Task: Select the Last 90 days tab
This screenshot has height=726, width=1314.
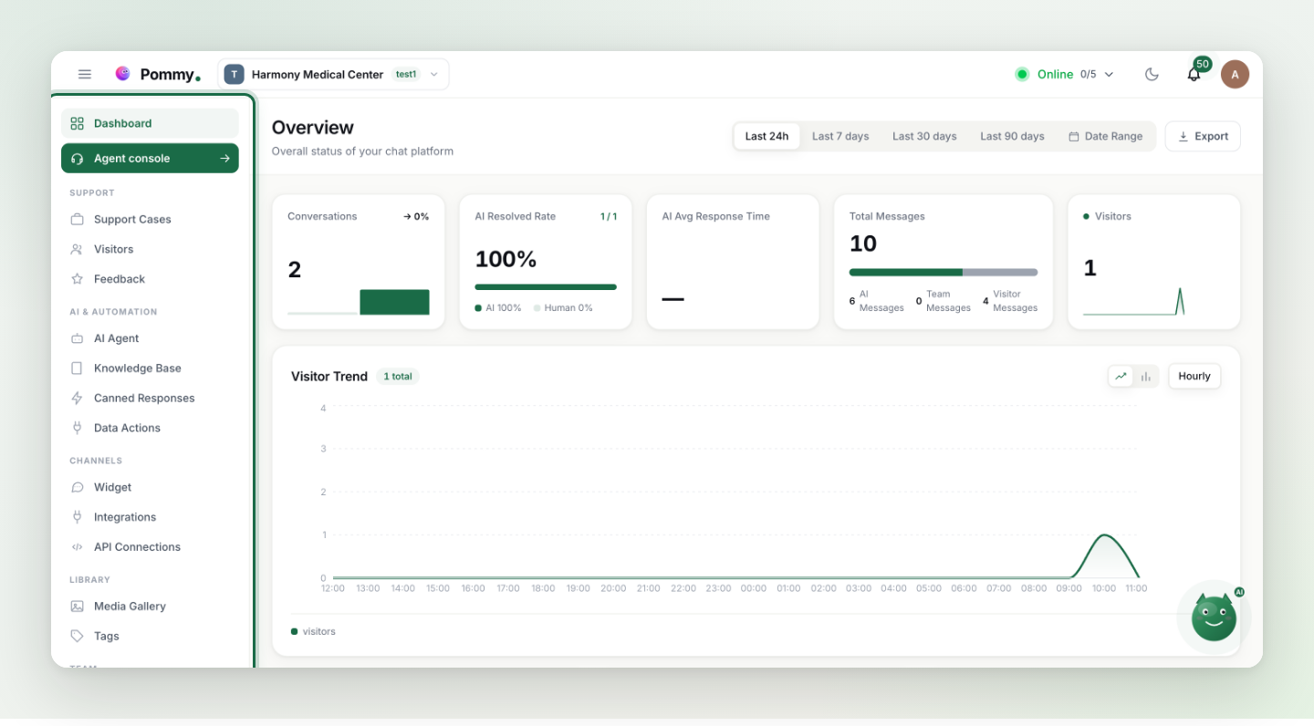Action: (x=1012, y=137)
